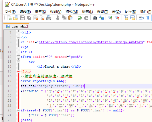Collapse the <p> fold on line 8
152x122 pixels.
click(x=18, y=37)
